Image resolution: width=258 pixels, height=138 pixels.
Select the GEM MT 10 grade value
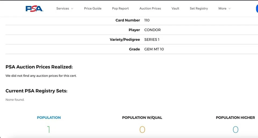[154, 49]
